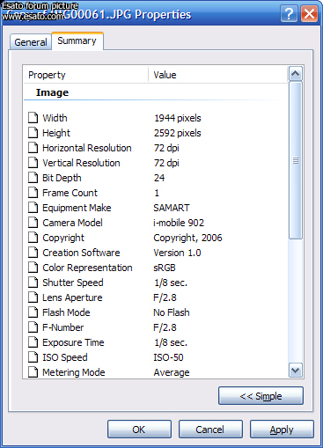Click the Apply button
The width and height of the screenshot is (323, 448).
[x=282, y=430]
